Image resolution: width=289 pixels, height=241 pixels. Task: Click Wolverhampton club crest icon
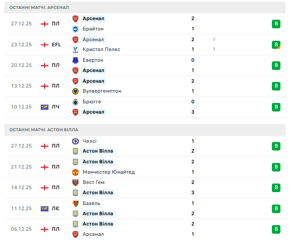(75, 91)
